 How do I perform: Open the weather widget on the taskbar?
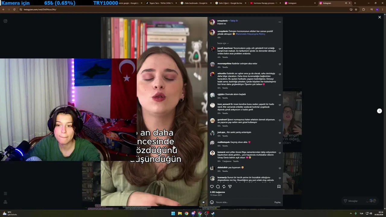10,213
